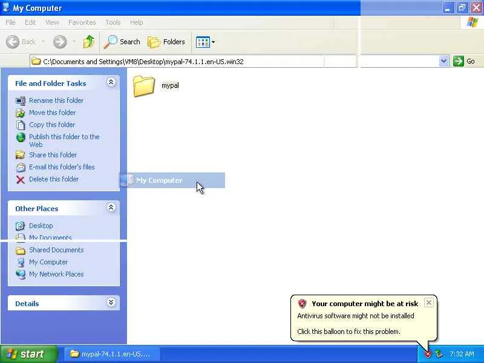This screenshot has height=363, width=484.
Task: Open the Back history dropdown arrow
Action: point(43,42)
